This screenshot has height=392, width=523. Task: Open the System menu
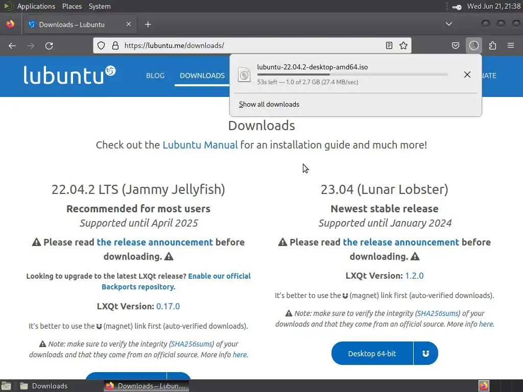(100, 6)
